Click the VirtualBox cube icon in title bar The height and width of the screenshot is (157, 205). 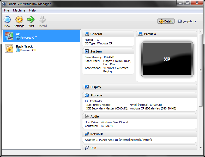(4, 4)
